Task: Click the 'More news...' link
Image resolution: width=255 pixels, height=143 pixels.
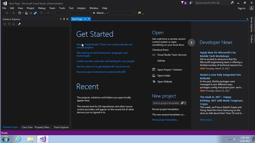Action: click(206, 120)
